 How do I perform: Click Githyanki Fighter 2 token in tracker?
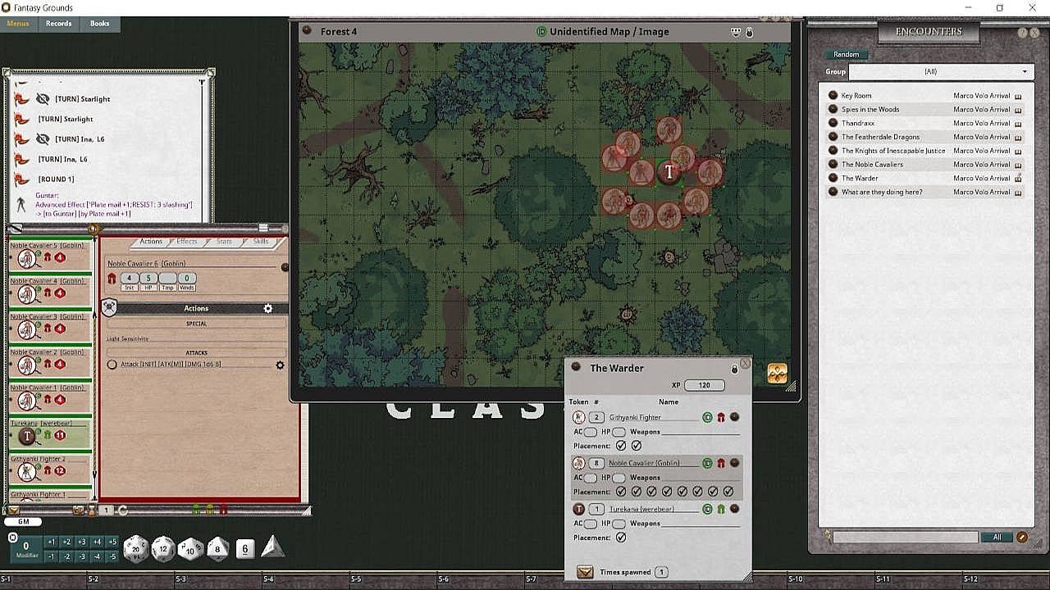28,471
